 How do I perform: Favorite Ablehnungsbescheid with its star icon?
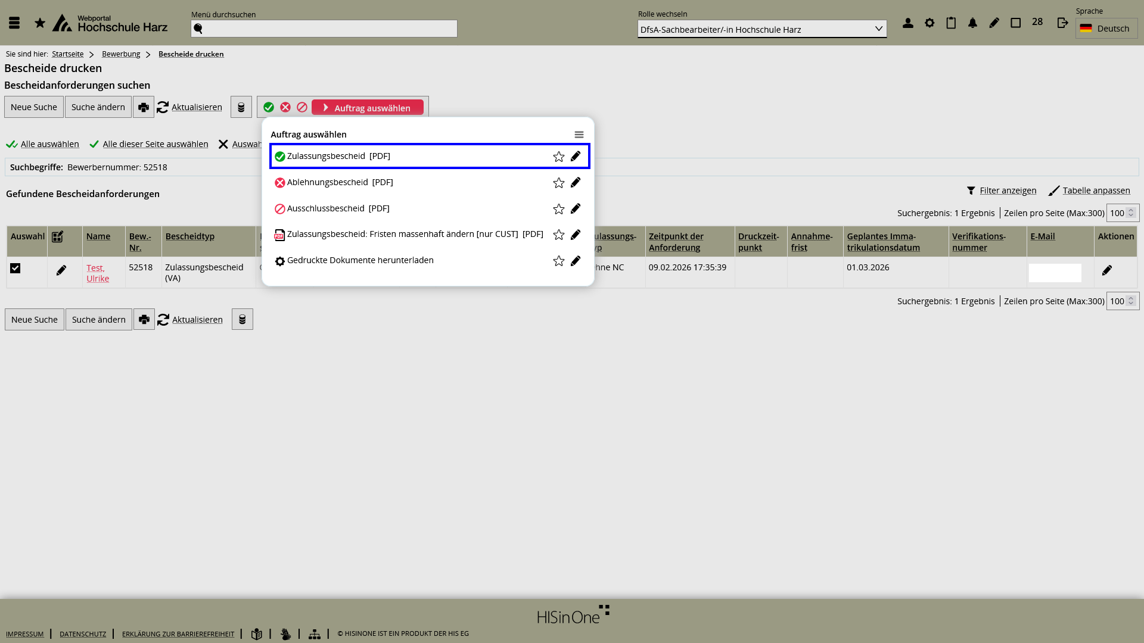click(558, 183)
